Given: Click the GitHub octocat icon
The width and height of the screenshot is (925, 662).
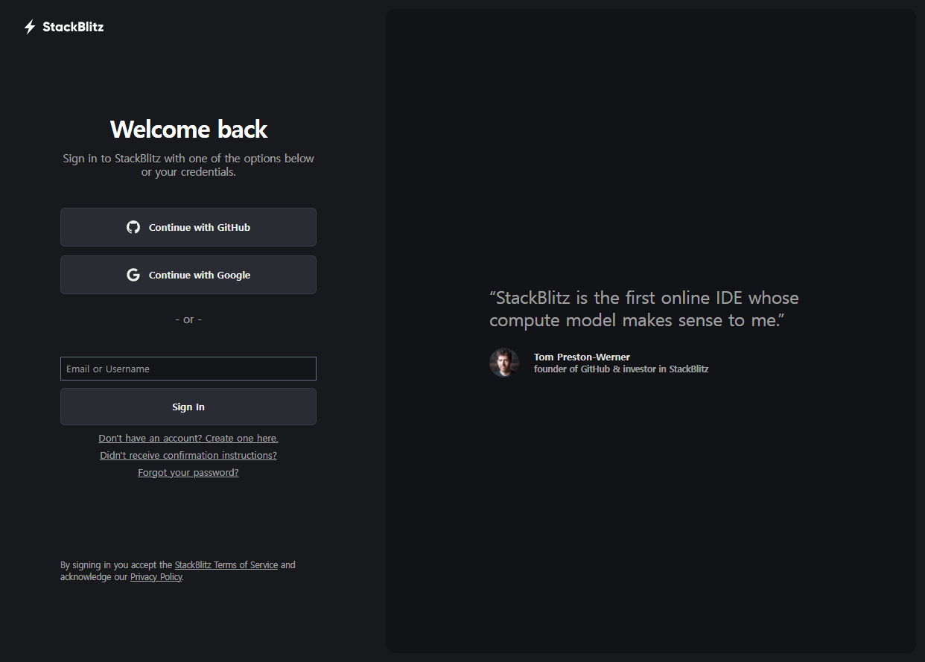Looking at the screenshot, I should pos(133,227).
